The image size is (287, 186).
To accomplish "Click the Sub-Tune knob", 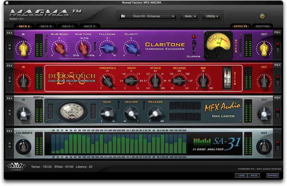I will pos(83,48).
